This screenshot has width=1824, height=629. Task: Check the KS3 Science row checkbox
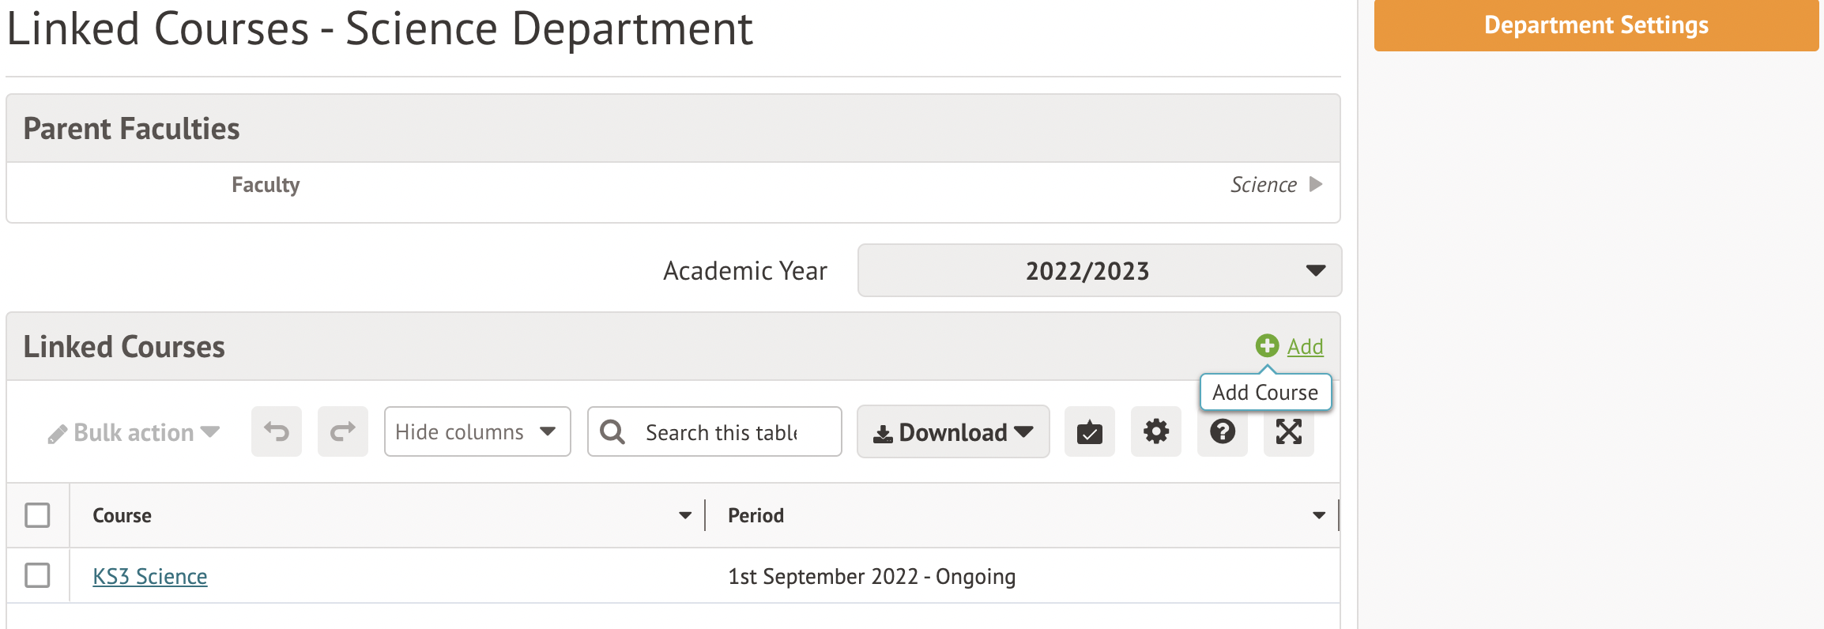point(37,575)
